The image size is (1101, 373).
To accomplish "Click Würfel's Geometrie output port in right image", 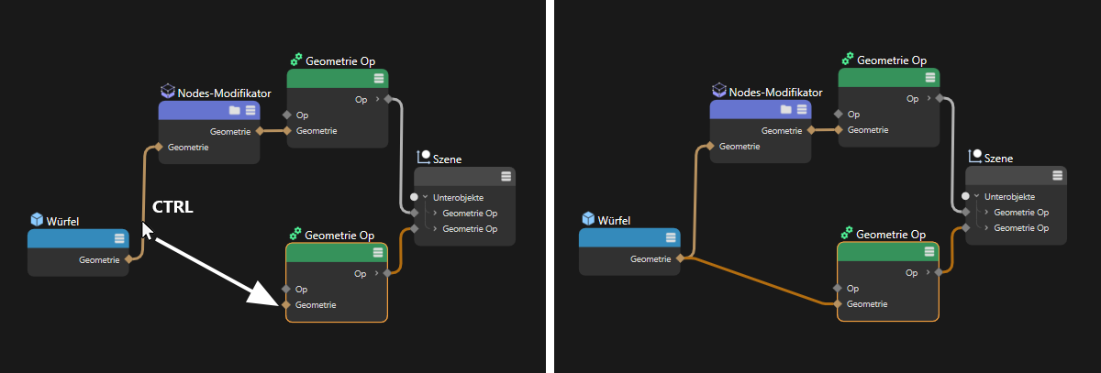I will [x=680, y=259].
